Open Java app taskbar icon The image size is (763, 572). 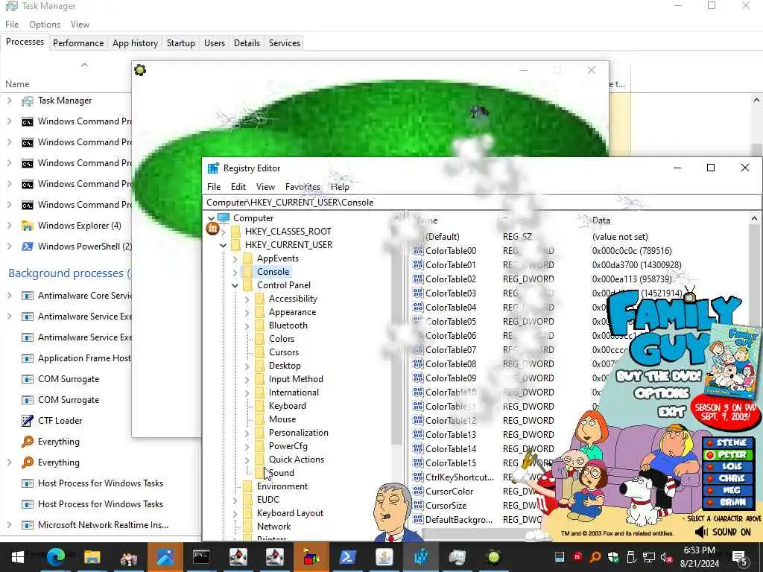384,557
